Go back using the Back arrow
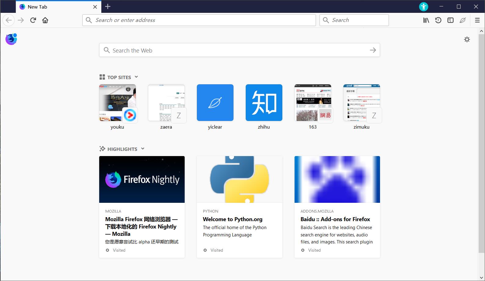The image size is (485, 281). (9, 20)
